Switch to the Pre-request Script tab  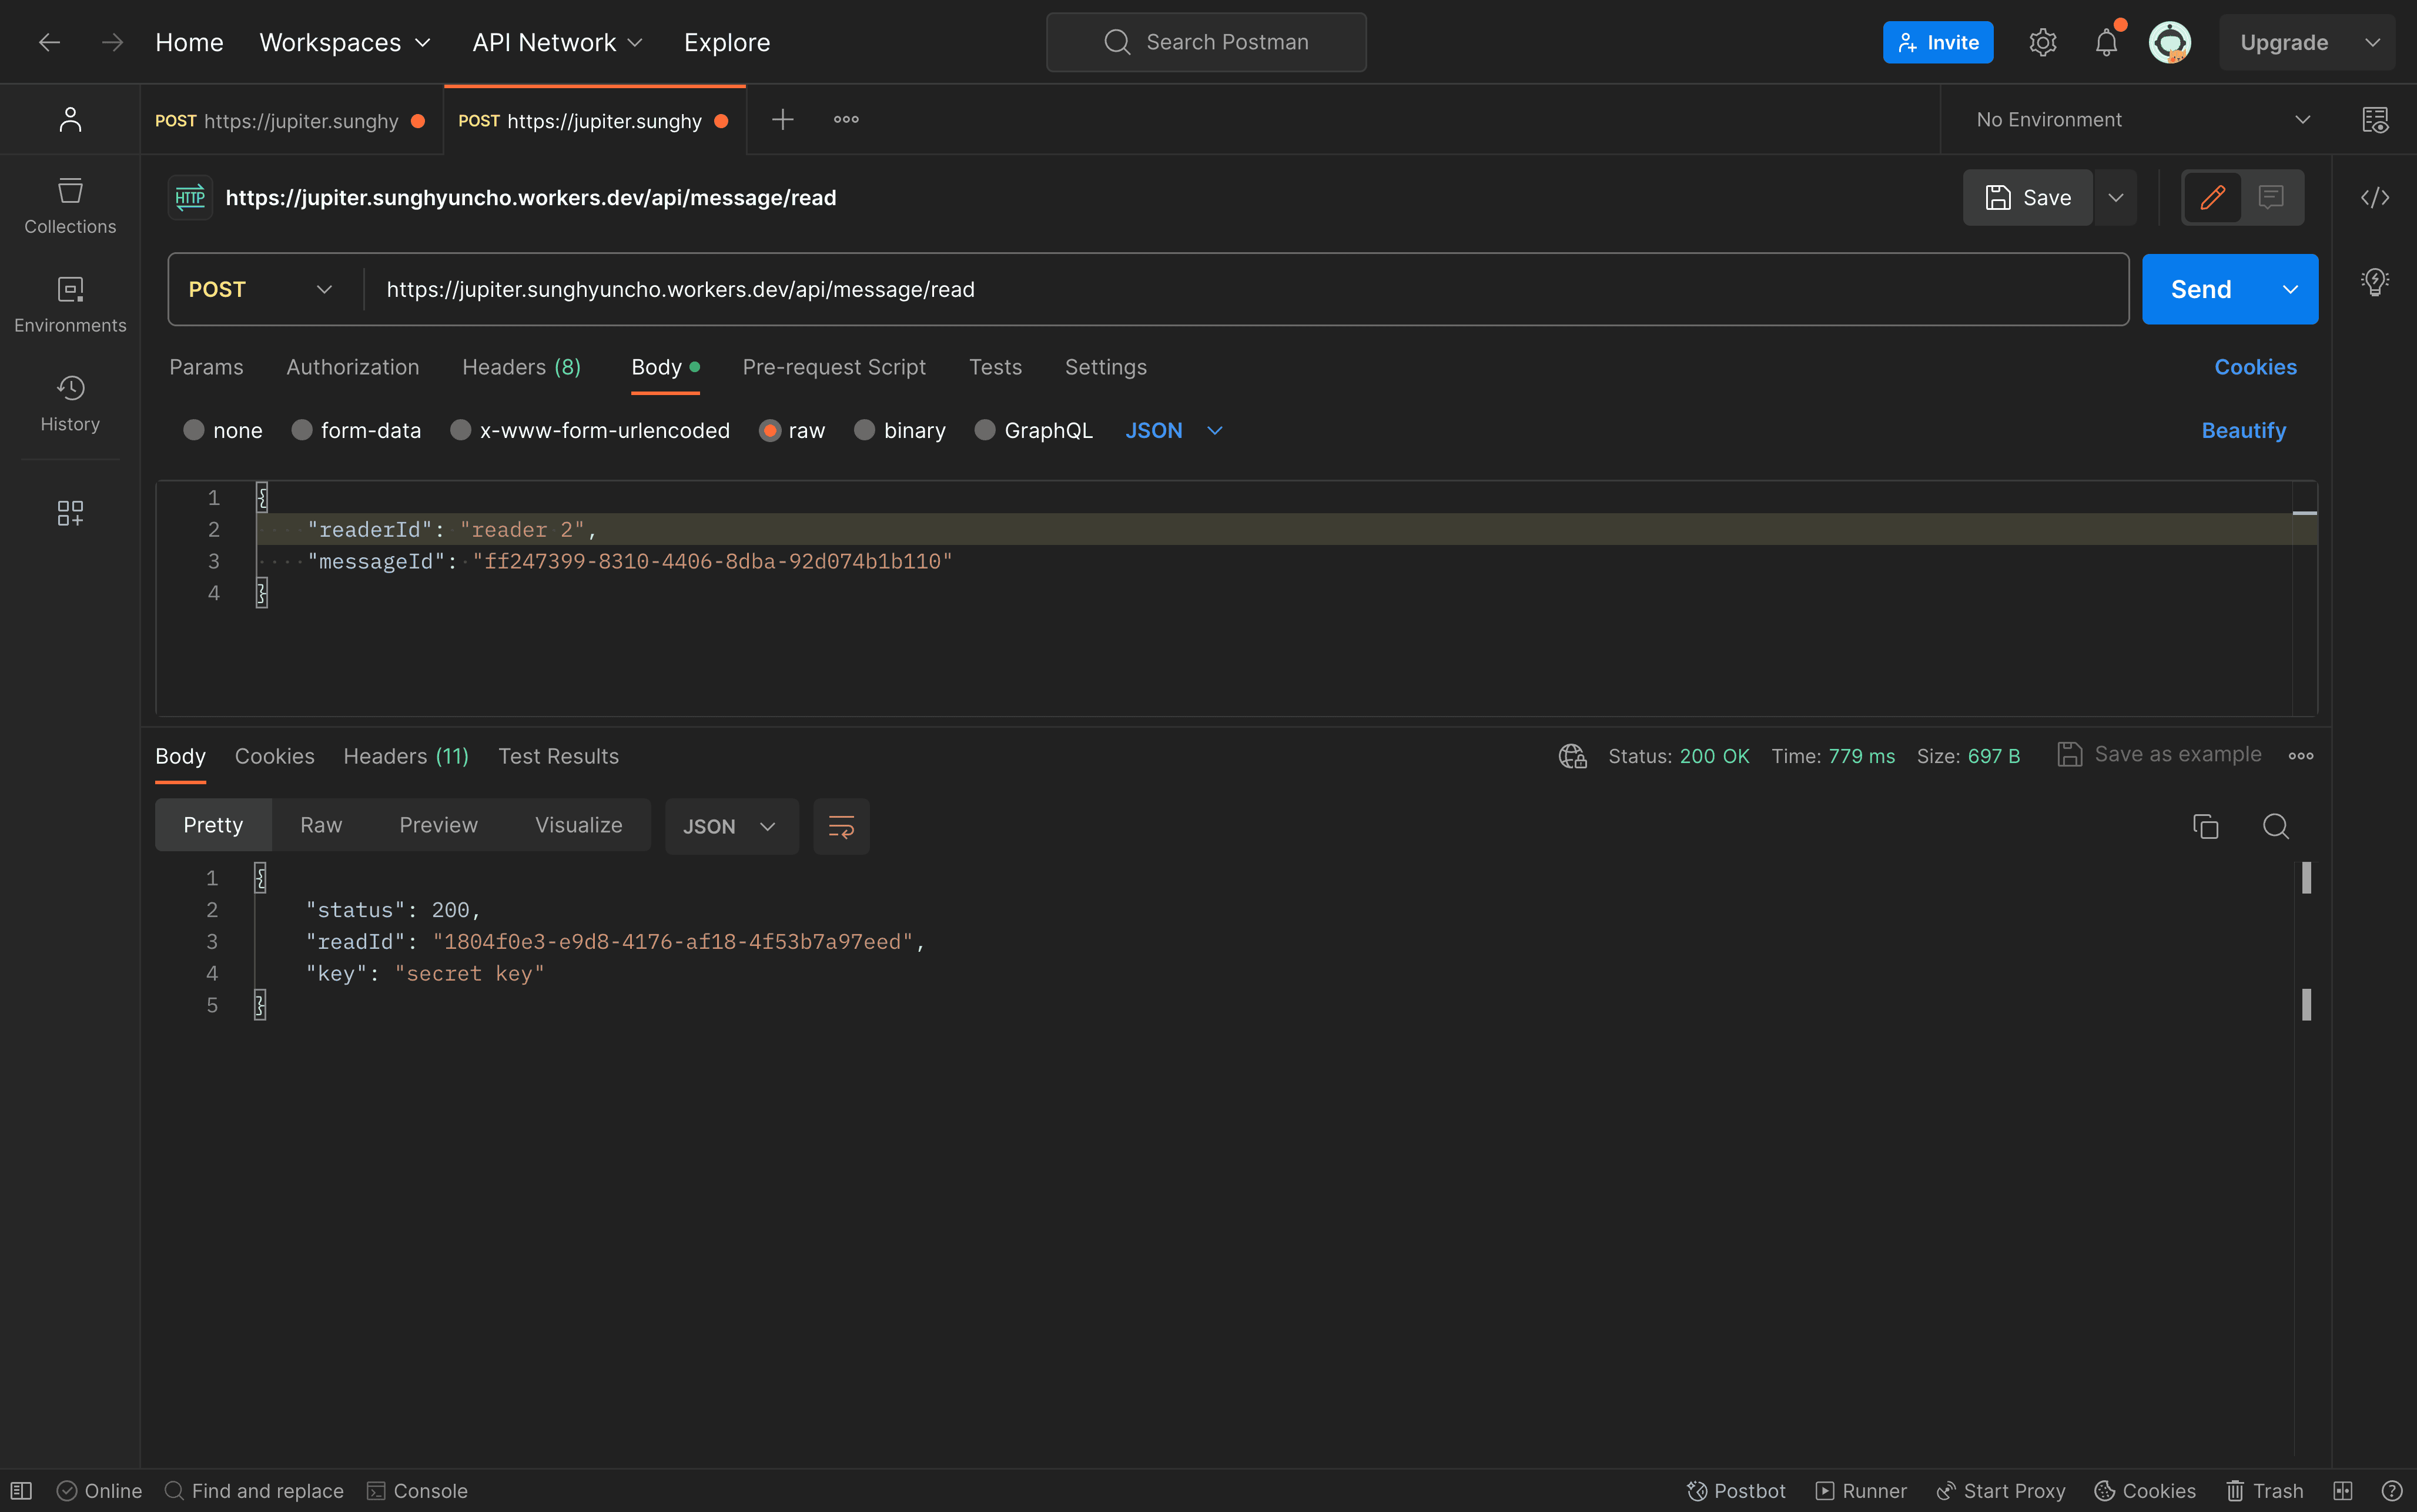click(x=833, y=367)
